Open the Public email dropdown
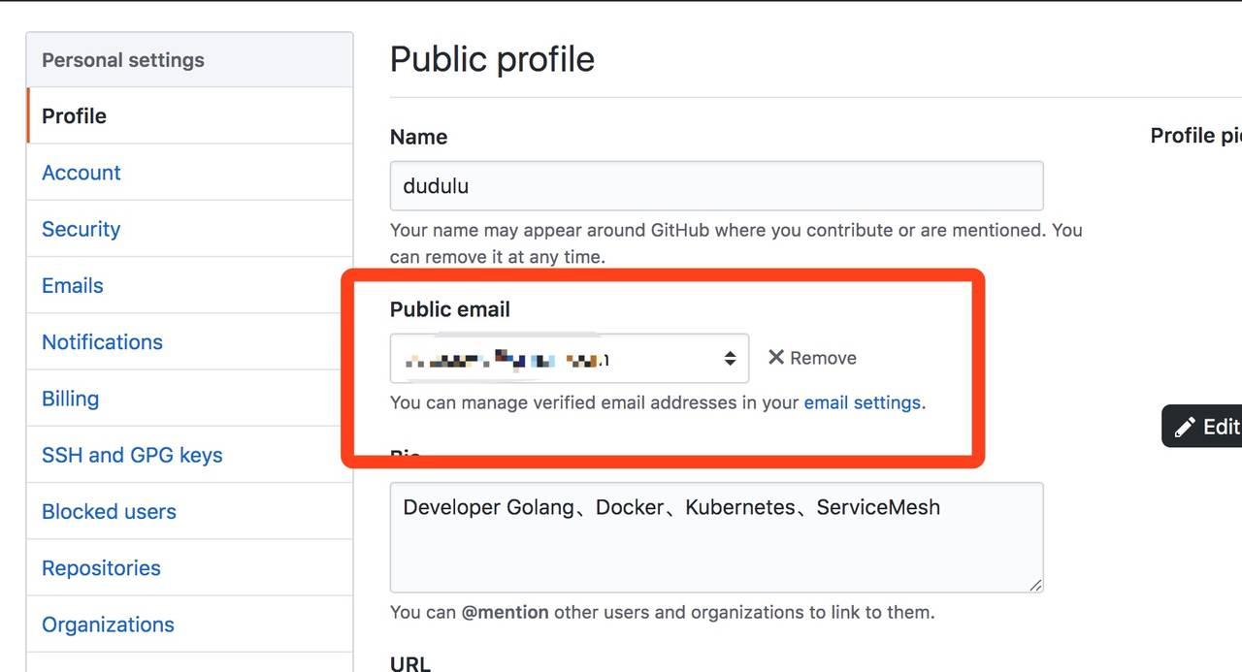 569,359
